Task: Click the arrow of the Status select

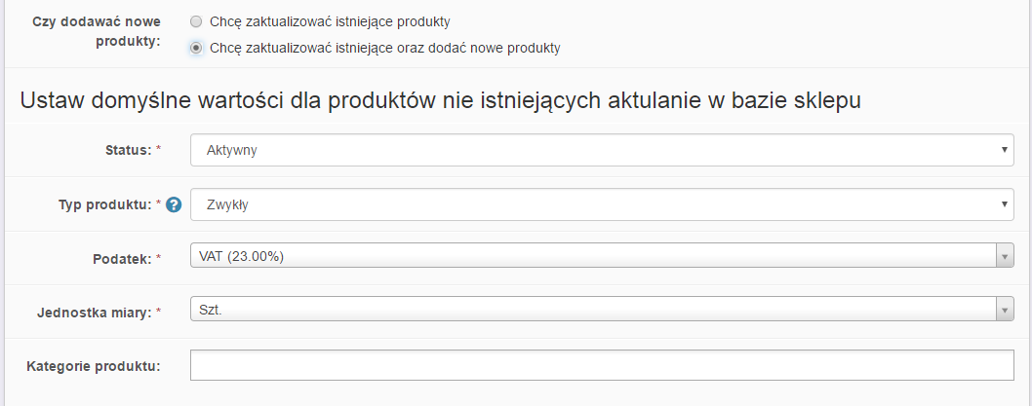Action: point(1004,151)
